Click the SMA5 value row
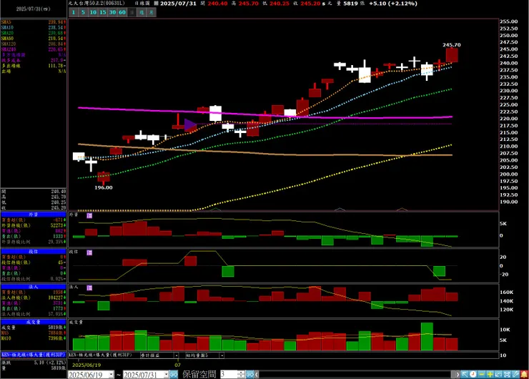Screen dimensions: 529x379 coord(34,22)
